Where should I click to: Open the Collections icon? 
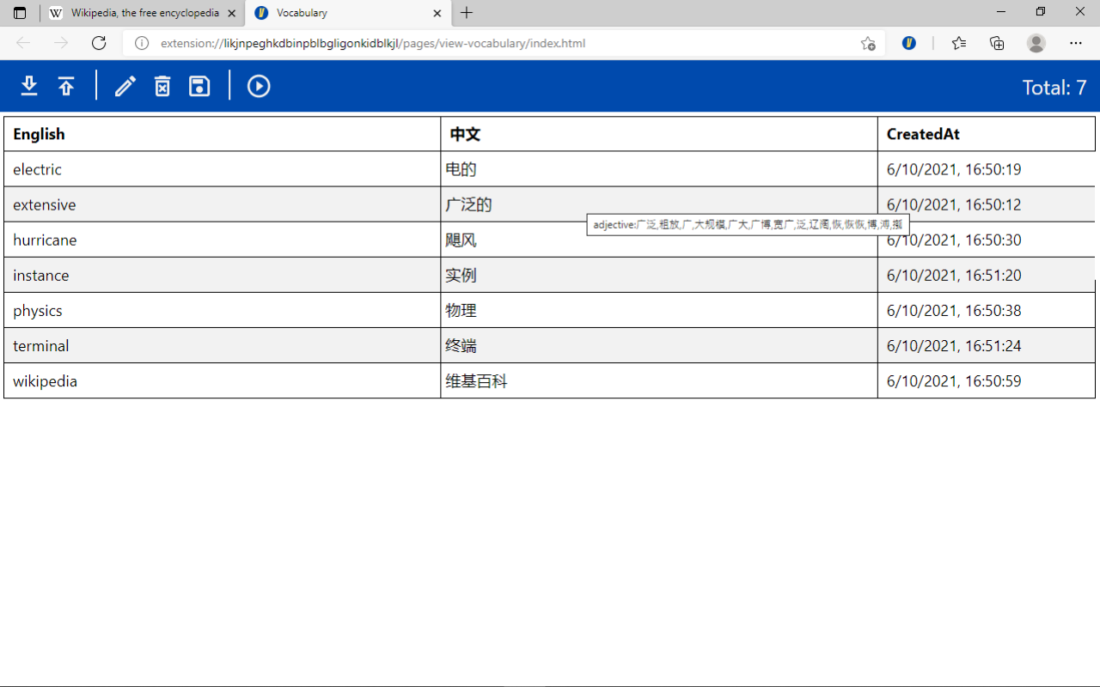coord(997,43)
